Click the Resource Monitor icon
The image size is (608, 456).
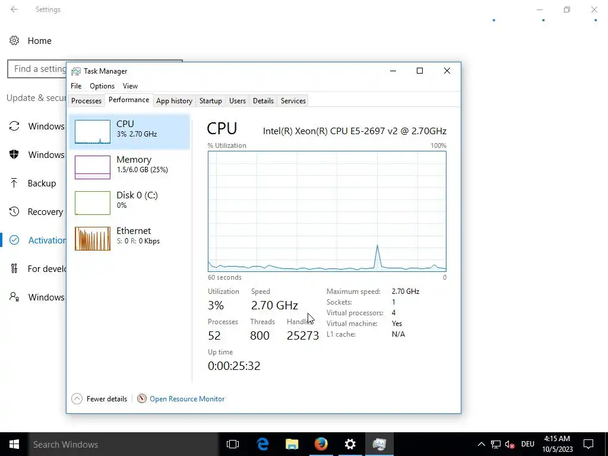(x=142, y=398)
